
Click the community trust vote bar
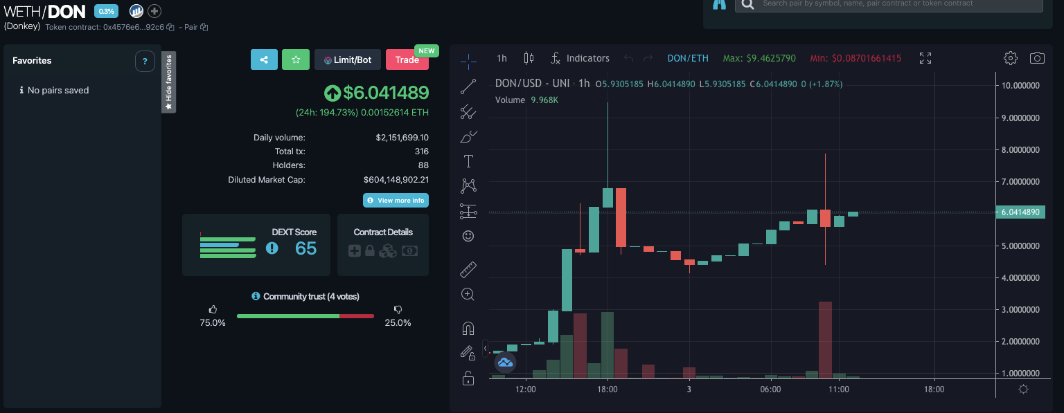click(305, 316)
